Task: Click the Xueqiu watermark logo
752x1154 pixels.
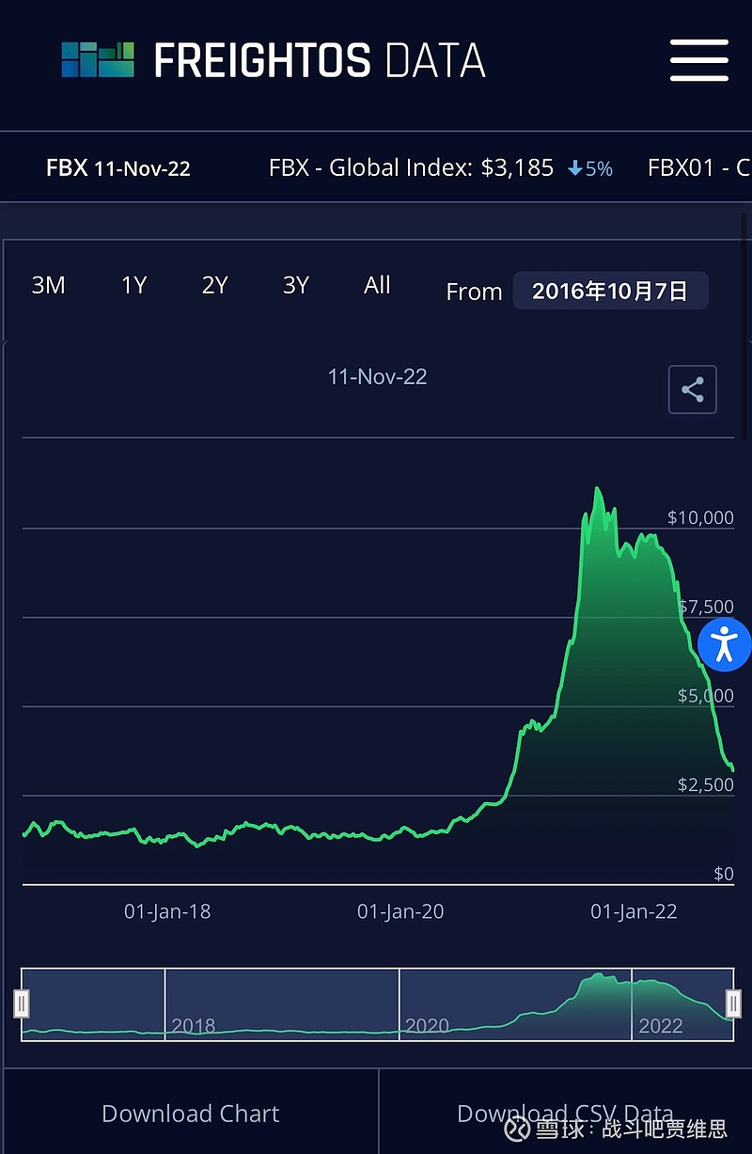Action: point(516,1129)
